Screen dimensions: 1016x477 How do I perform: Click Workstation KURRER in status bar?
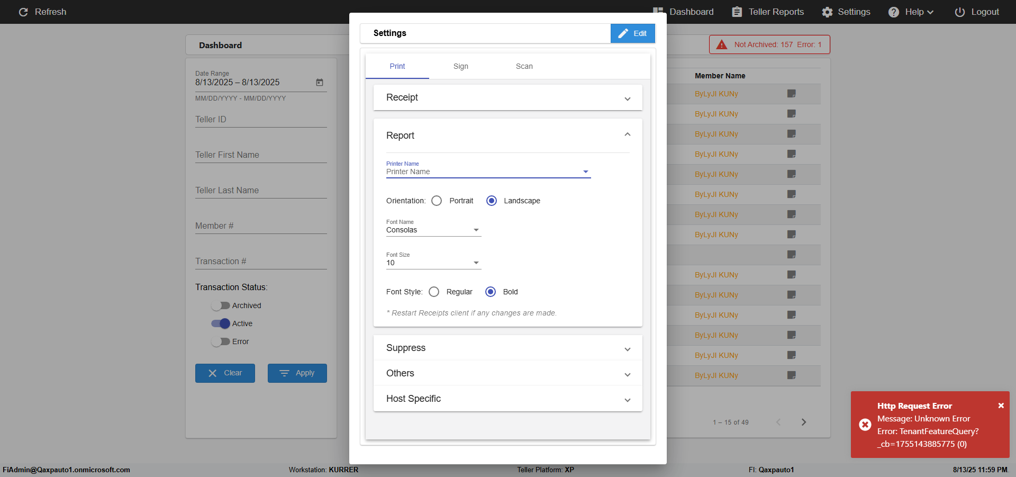point(323,470)
